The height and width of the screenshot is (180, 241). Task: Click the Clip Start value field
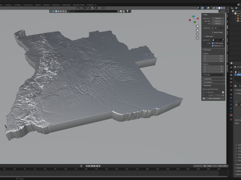click(218, 21)
